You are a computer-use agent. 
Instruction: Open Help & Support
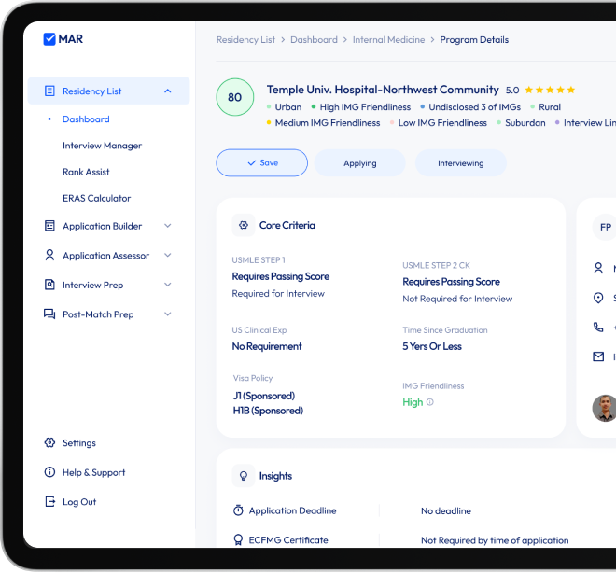[x=94, y=472]
